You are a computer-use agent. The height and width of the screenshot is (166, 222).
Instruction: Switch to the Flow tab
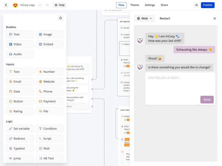coord(121,5)
